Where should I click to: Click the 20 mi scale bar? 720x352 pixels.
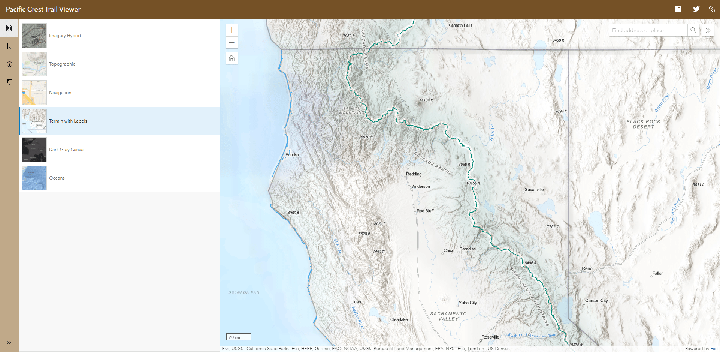(239, 337)
